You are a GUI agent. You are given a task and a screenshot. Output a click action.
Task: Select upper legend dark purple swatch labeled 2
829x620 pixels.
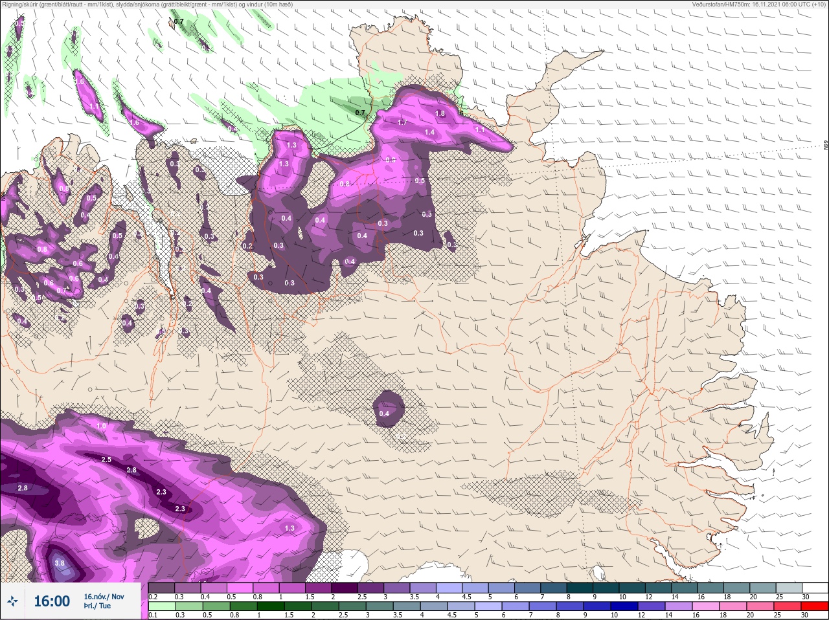click(345, 589)
